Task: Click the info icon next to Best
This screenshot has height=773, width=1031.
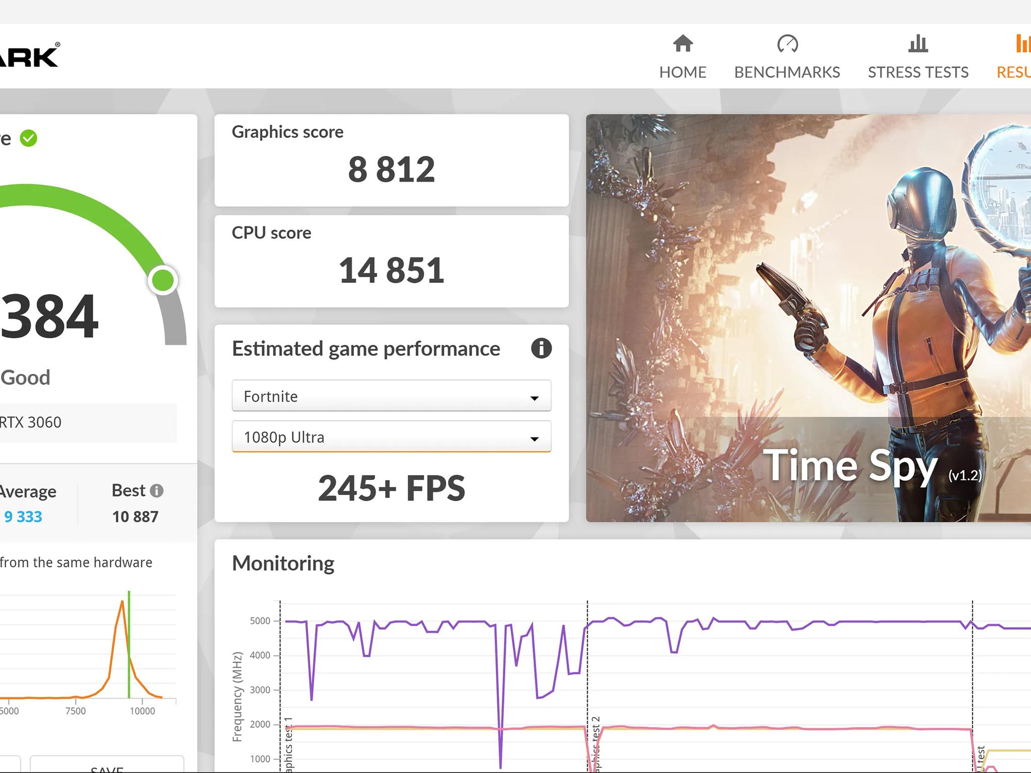Action: (x=157, y=491)
